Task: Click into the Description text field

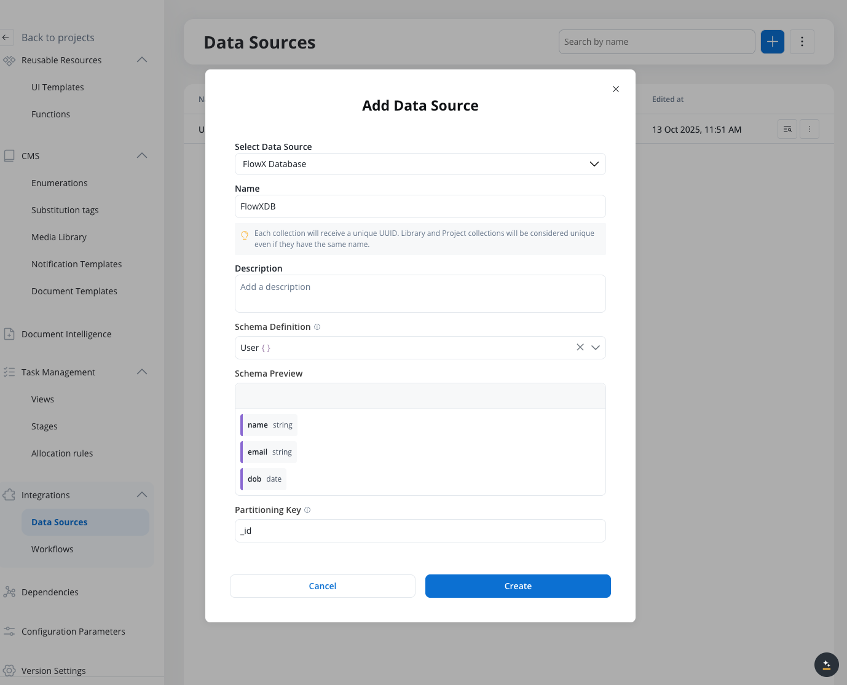Action: (420, 294)
